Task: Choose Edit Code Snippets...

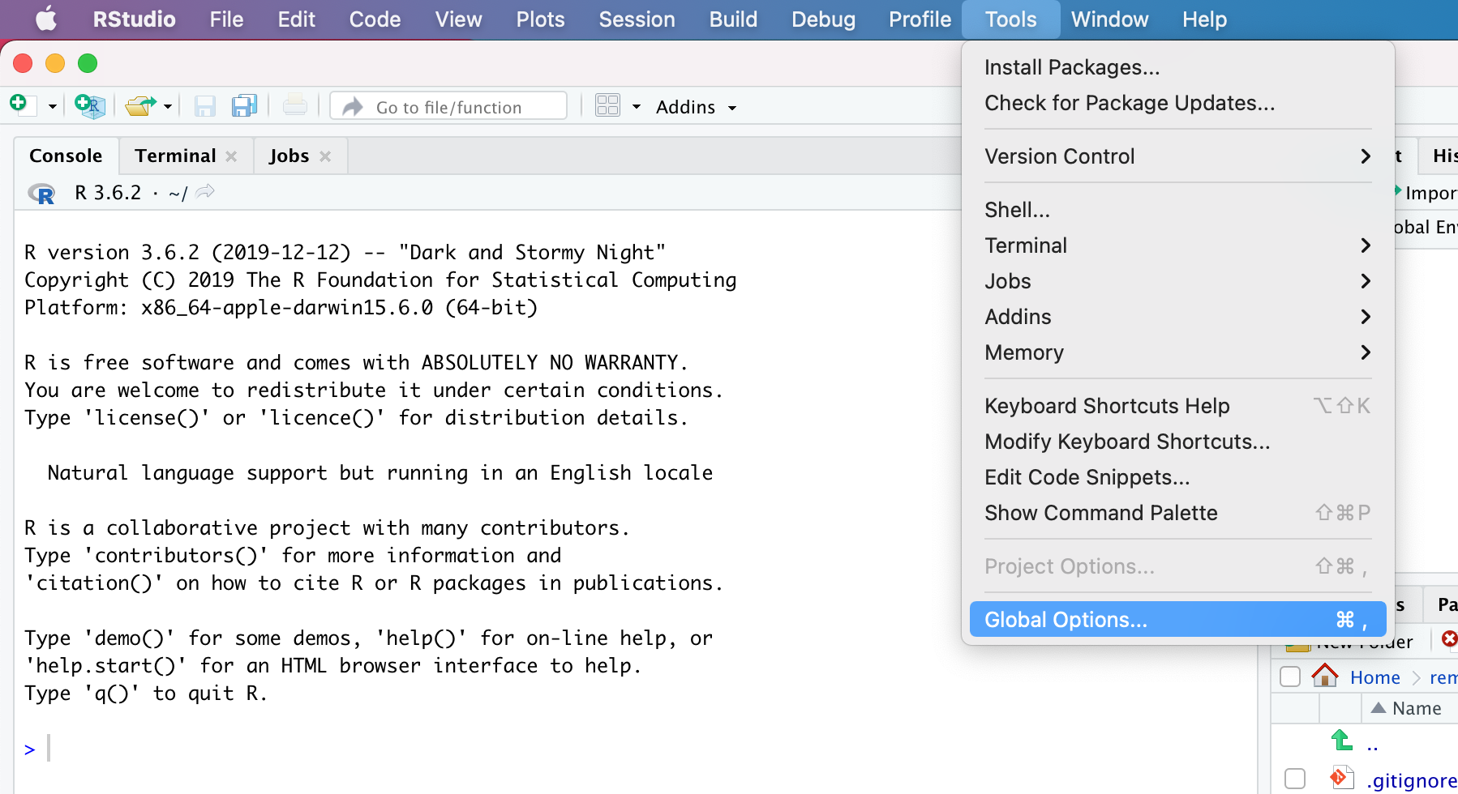Action: 1177,477
